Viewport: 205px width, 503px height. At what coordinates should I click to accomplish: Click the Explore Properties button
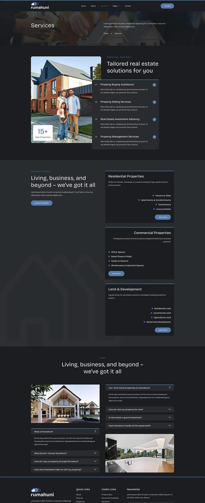[x=42, y=203]
